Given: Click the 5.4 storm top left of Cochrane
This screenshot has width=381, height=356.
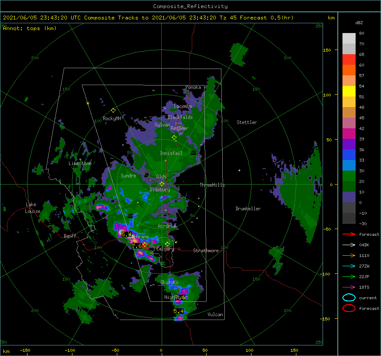Looking at the screenshot, I should [126, 234].
